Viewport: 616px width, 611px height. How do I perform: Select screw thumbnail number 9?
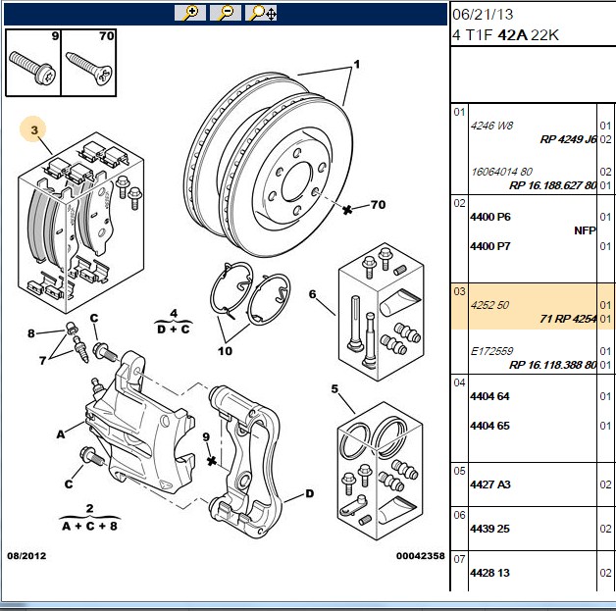[x=33, y=63]
